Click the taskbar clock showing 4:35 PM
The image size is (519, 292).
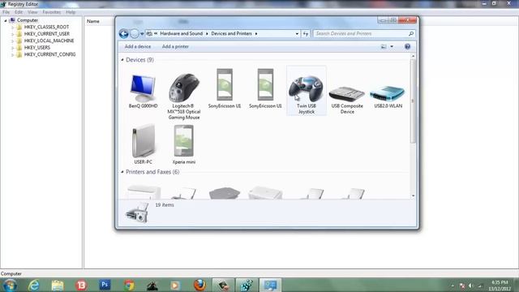point(500,286)
